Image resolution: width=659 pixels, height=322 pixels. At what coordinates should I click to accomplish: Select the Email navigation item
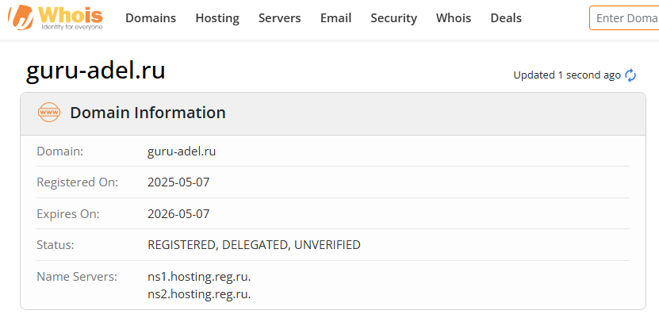pos(335,18)
